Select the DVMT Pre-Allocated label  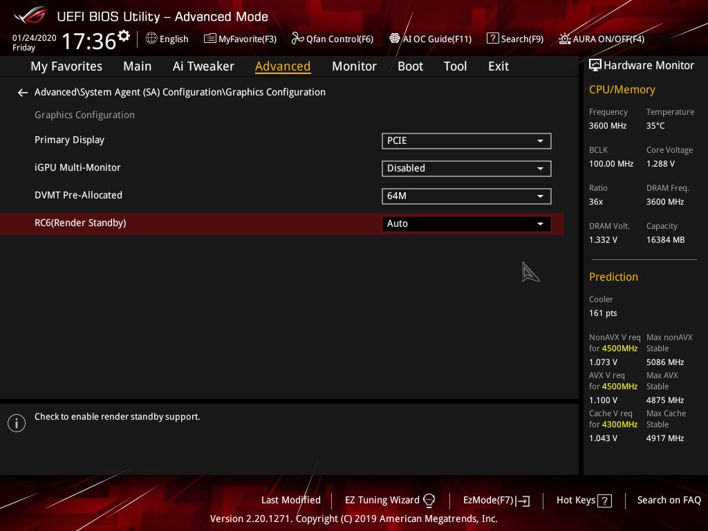[x=79, y=195]
